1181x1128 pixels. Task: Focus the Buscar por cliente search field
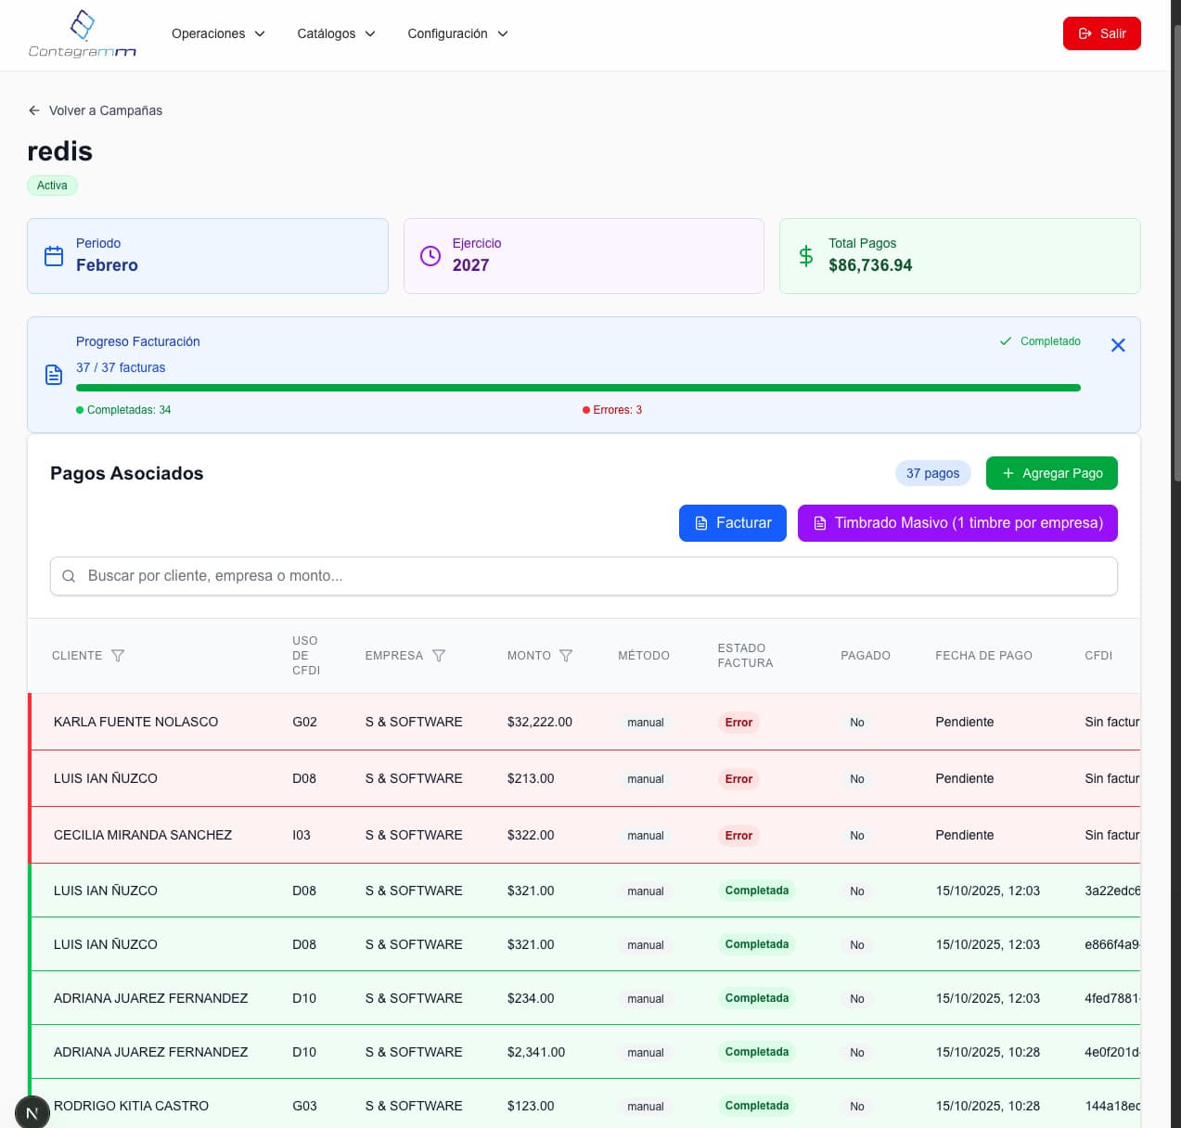click(584, 576)
